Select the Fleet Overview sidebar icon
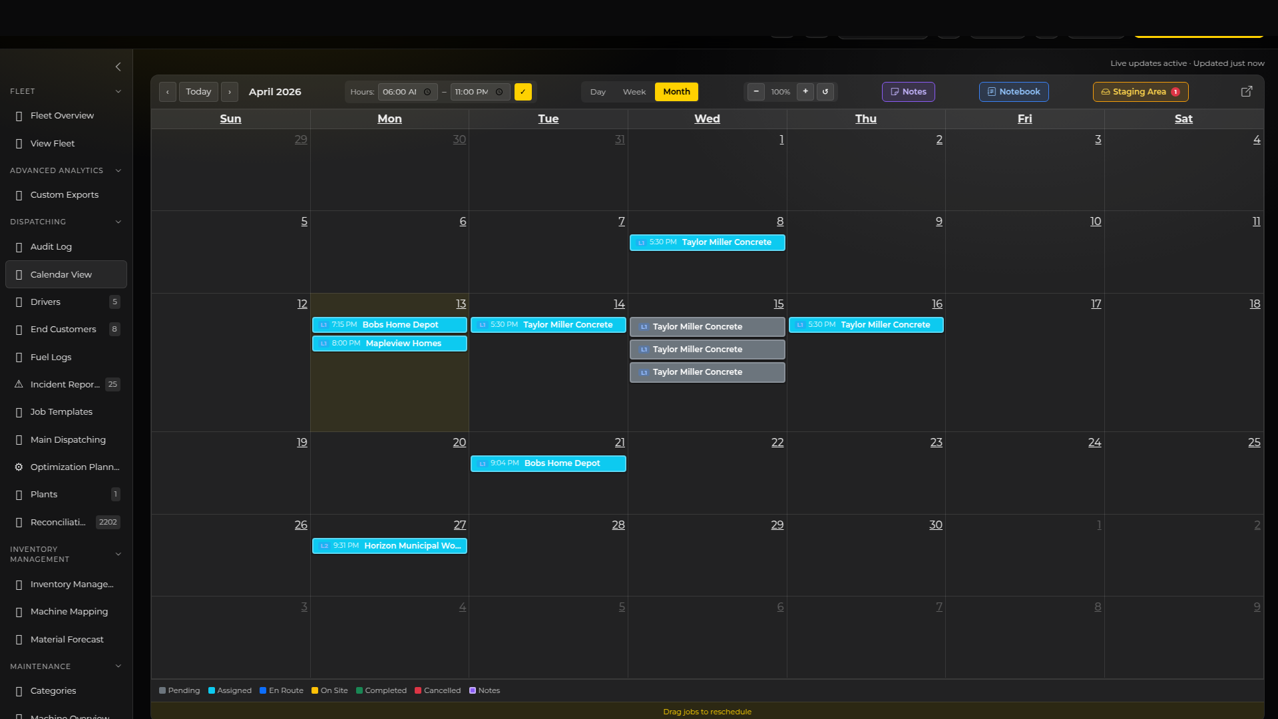 (x=18, y=115)
